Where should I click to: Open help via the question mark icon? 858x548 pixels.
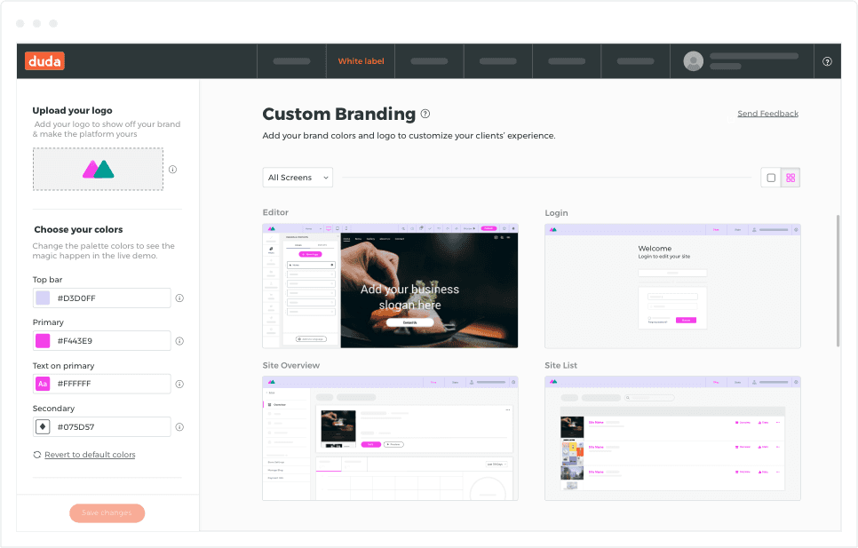point(827,60)
